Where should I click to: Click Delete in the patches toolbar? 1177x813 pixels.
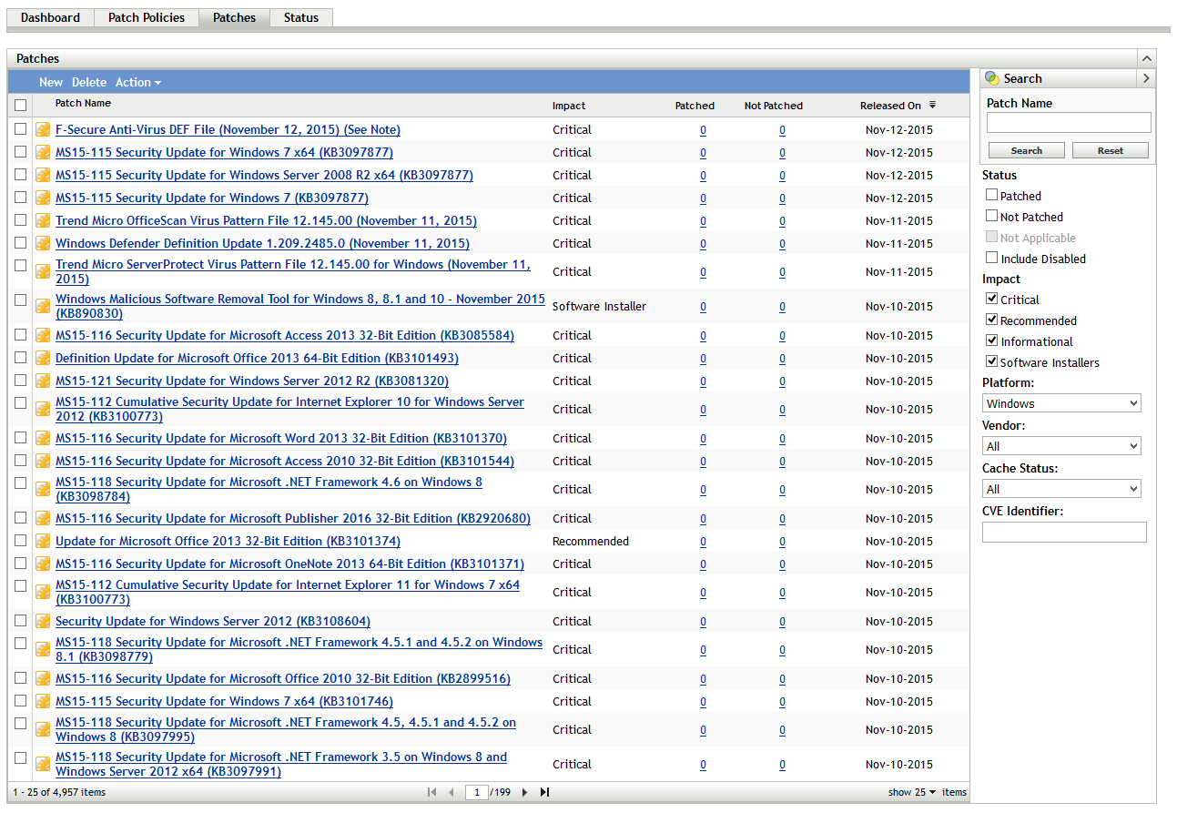click(89, 82)
